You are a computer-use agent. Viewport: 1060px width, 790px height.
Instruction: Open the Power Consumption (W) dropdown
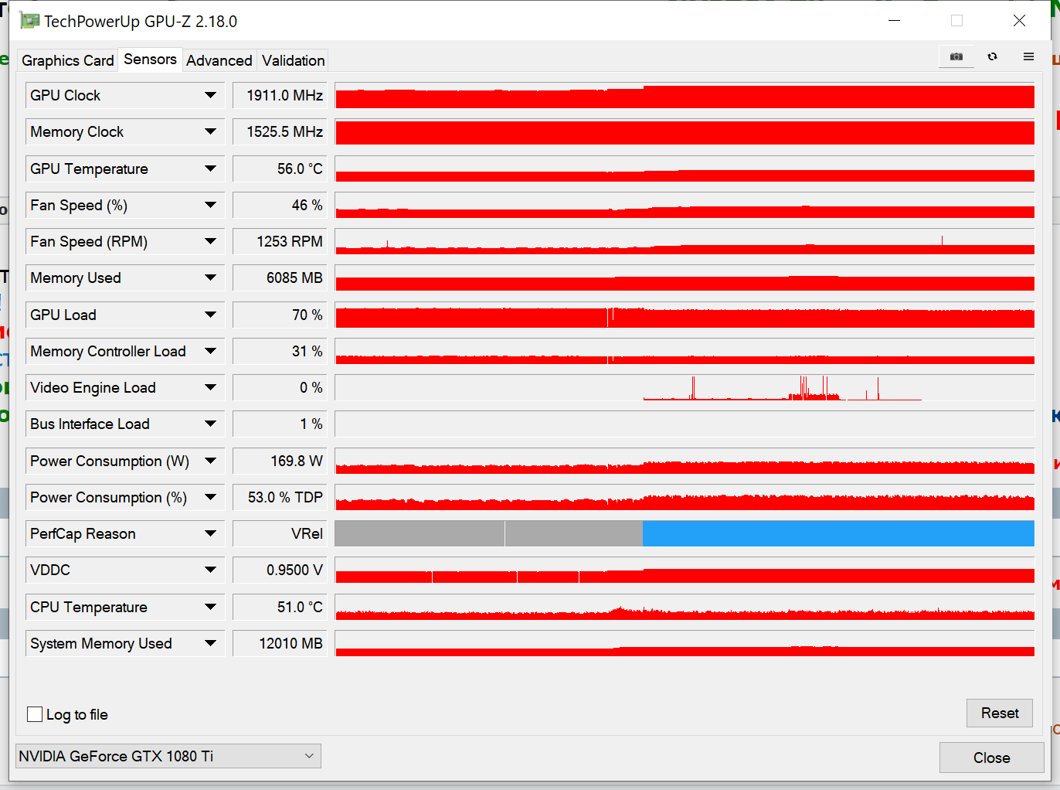[x=210, y=461]
